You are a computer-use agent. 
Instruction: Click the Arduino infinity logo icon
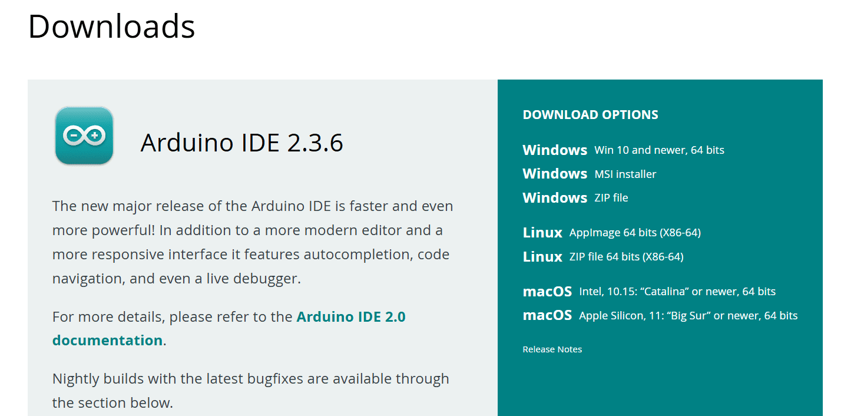click(x=84, y=136)
